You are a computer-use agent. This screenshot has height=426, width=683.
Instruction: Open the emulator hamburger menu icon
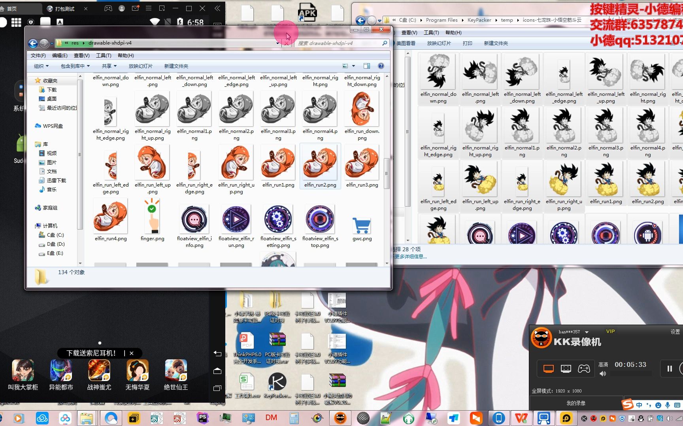pyautogui.click(x=149, y=8)
